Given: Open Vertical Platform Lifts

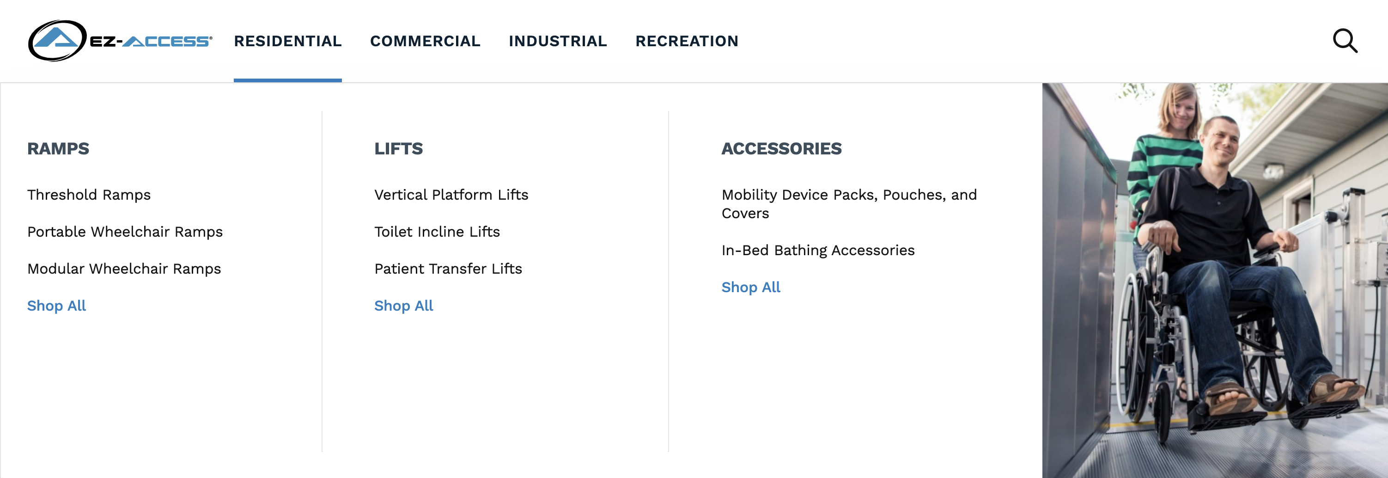Looking at the screenshot, I should point(451,195).
